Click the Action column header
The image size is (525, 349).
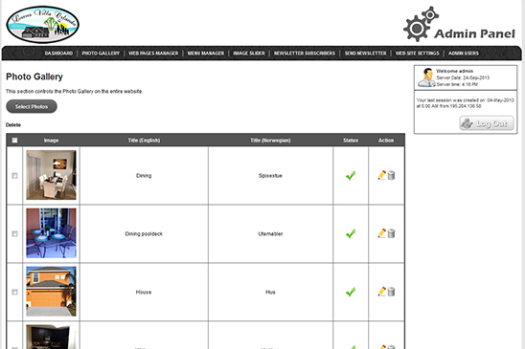pyautogui.click(x=386, y=140)
